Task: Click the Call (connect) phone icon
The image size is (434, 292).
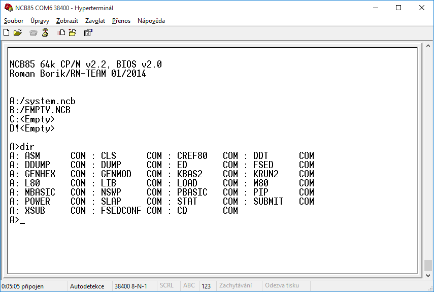Action: pyautogui.click(x=34, y=33)
